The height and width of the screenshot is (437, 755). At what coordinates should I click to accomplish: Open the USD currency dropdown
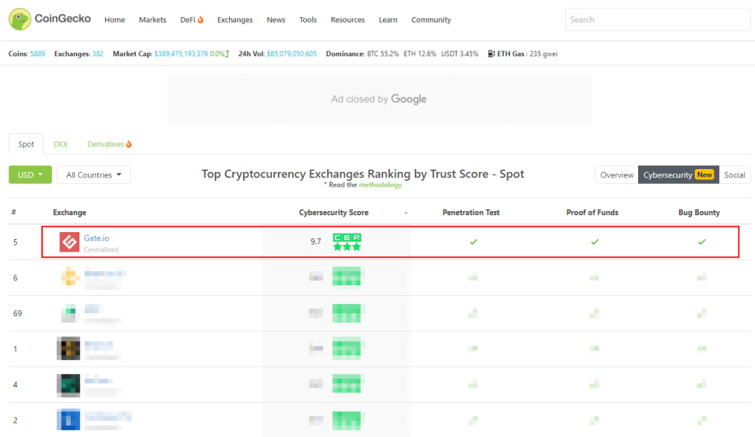point(30,174)
